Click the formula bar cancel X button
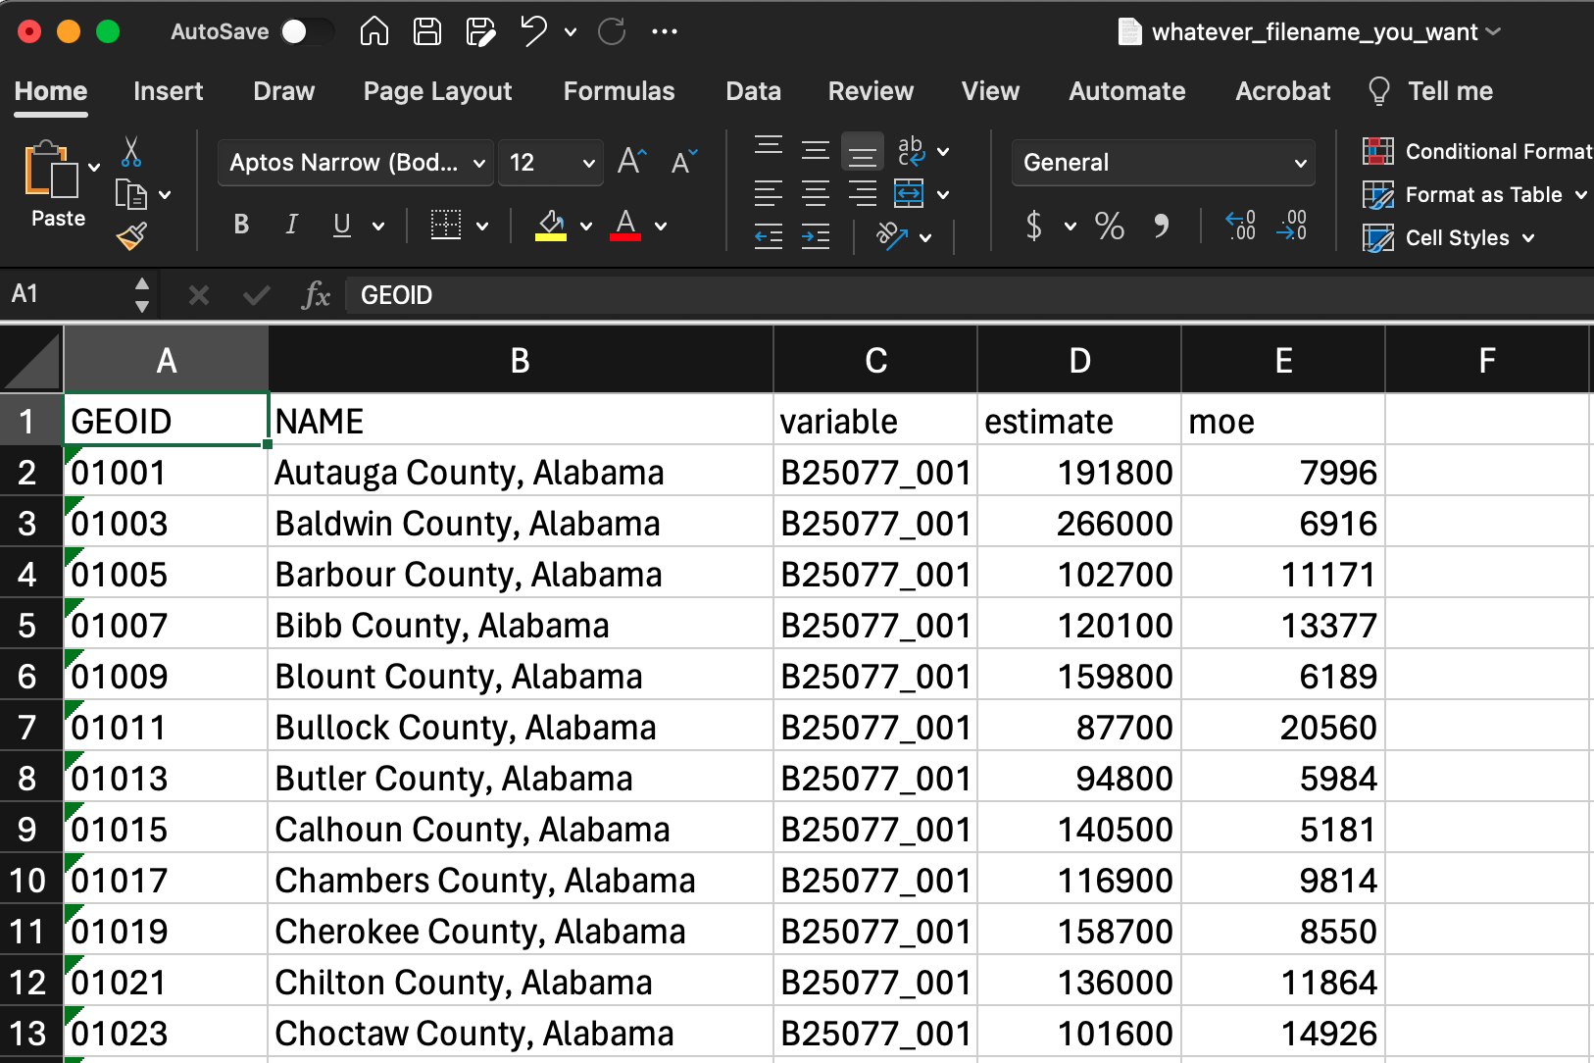Image resolution: width=1594 pixels, height=1063 pixels. pos(199,295)
